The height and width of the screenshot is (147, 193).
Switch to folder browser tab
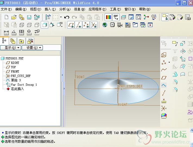(13, 41)
